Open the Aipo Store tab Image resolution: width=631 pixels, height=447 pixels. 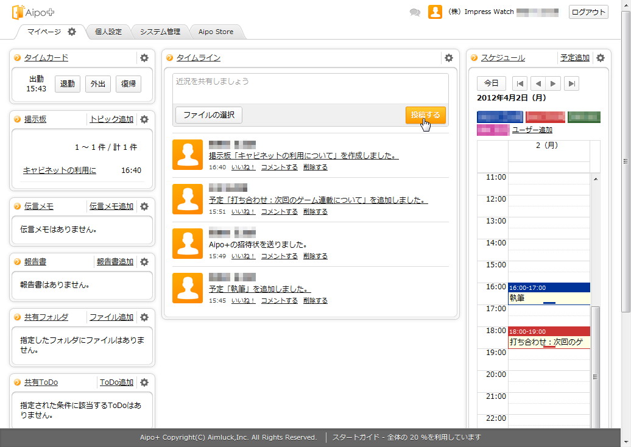216,31
